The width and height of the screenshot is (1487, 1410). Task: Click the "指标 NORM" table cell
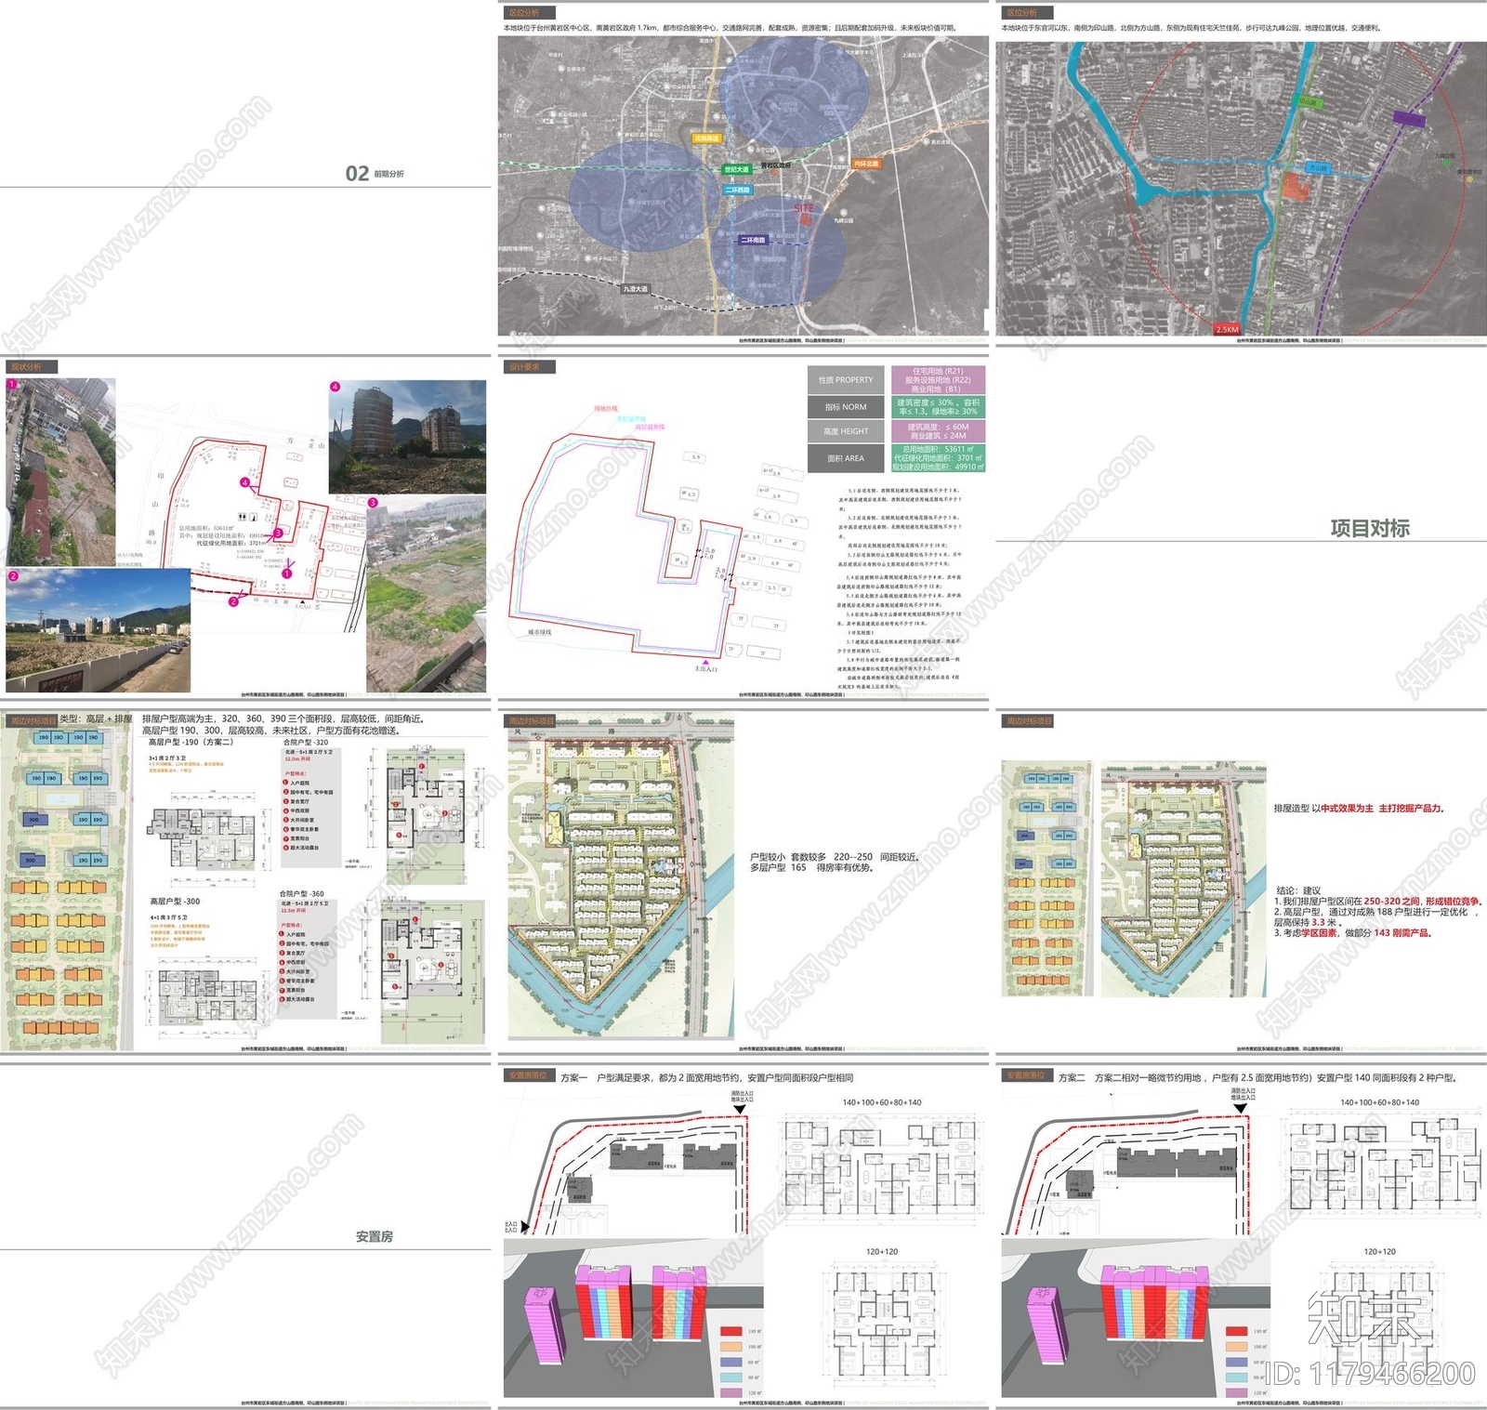[x=846, y=406]
